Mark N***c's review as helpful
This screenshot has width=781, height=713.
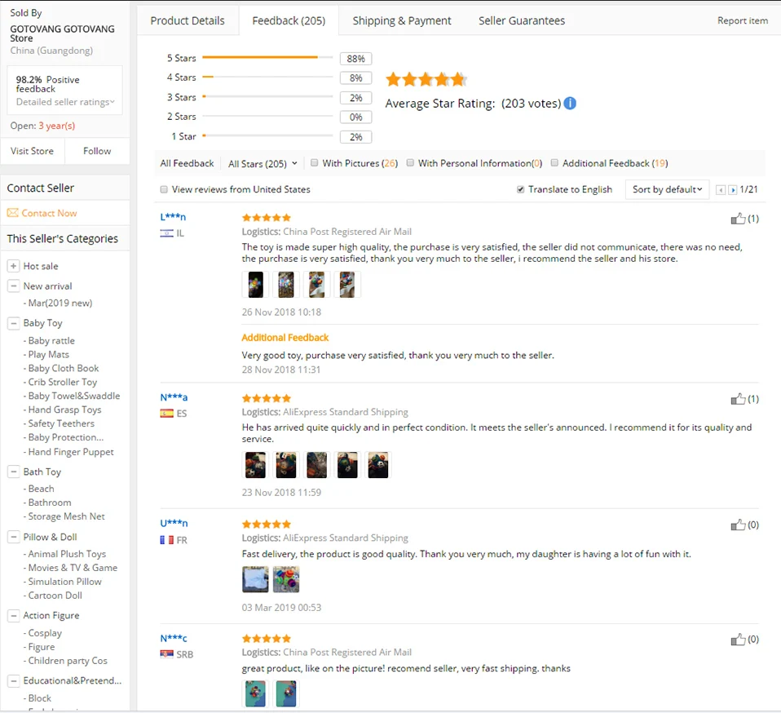[738, 640]
